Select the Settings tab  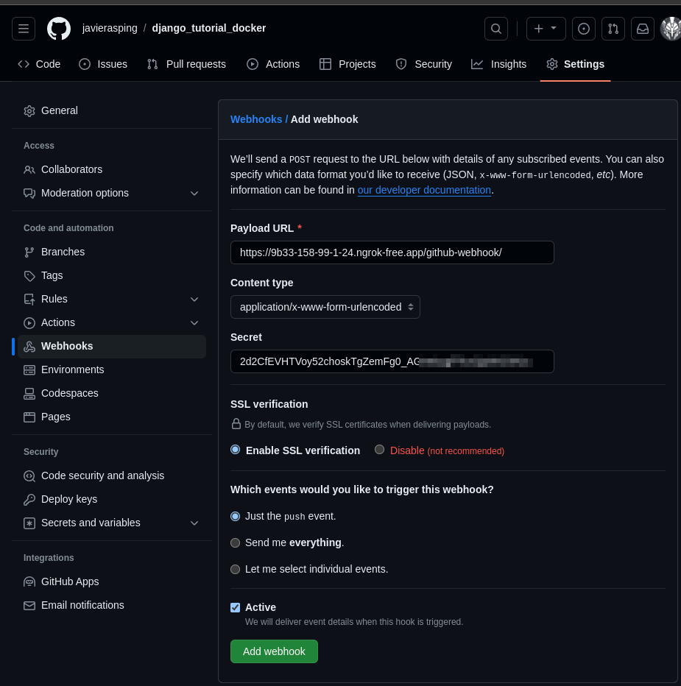[575, 64]
